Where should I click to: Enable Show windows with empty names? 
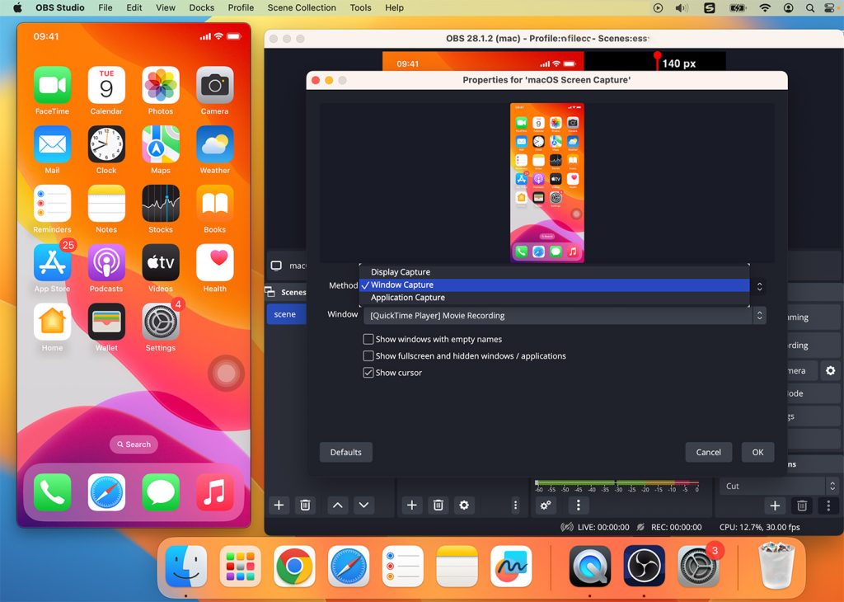click(x=368, y=339)
